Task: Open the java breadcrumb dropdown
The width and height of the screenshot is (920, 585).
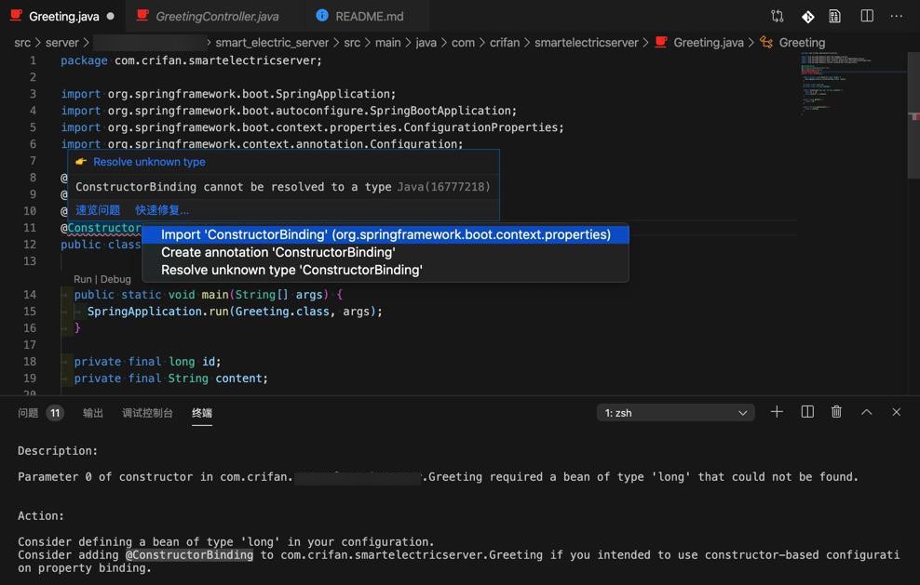Action: (427, 42)
